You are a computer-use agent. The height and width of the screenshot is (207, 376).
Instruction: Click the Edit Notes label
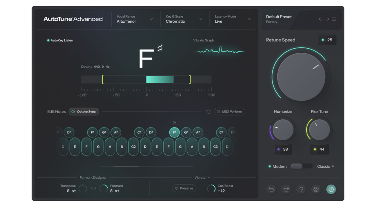56,112
